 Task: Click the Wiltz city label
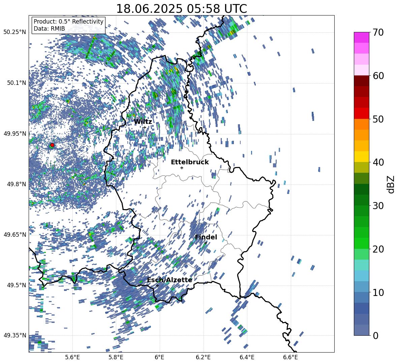pyautogui.click(x=143, y=122)
